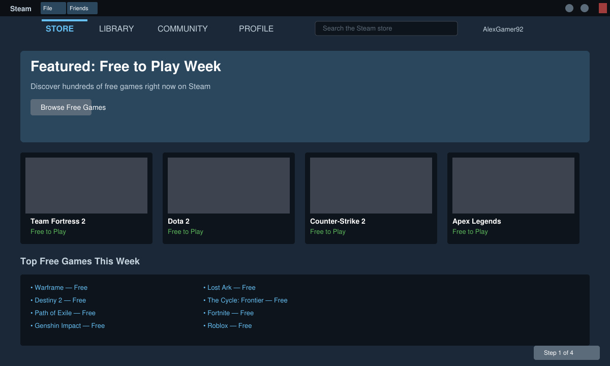Click Free to Play under Apex Legends

pos(470,231)
